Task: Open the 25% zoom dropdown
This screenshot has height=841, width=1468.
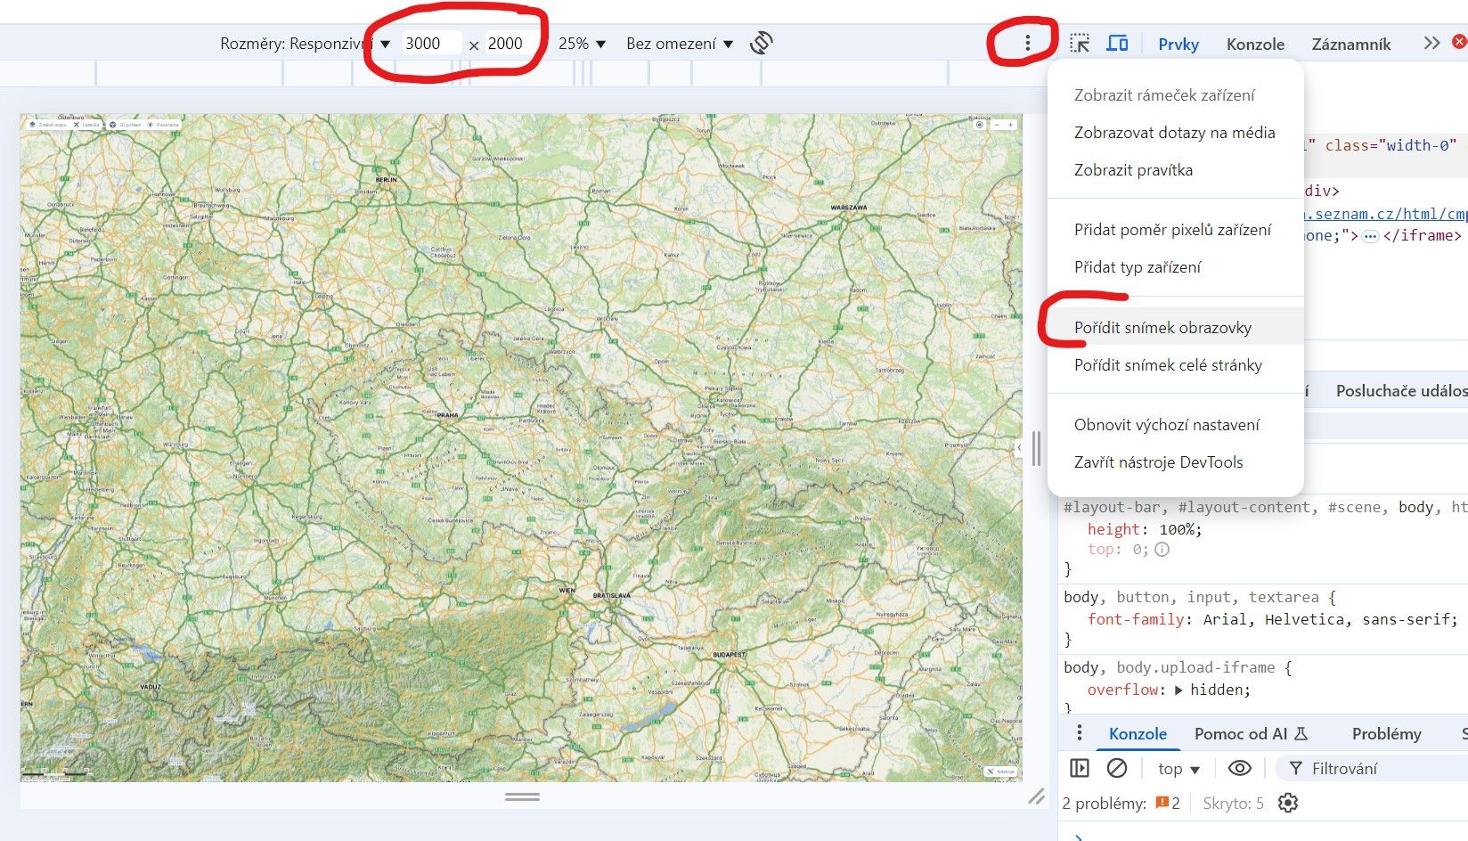Action: tap(582, 44)
